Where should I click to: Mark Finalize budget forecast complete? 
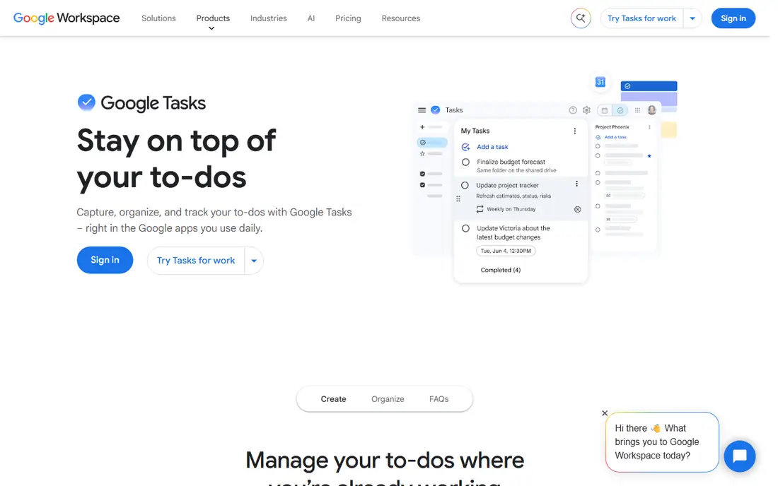click(x=465, y=162)
